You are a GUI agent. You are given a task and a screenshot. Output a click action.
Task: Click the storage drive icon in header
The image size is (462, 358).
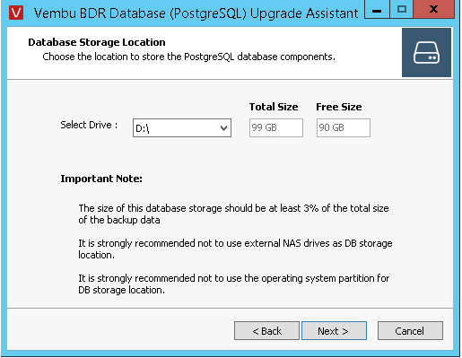(426, 53)
